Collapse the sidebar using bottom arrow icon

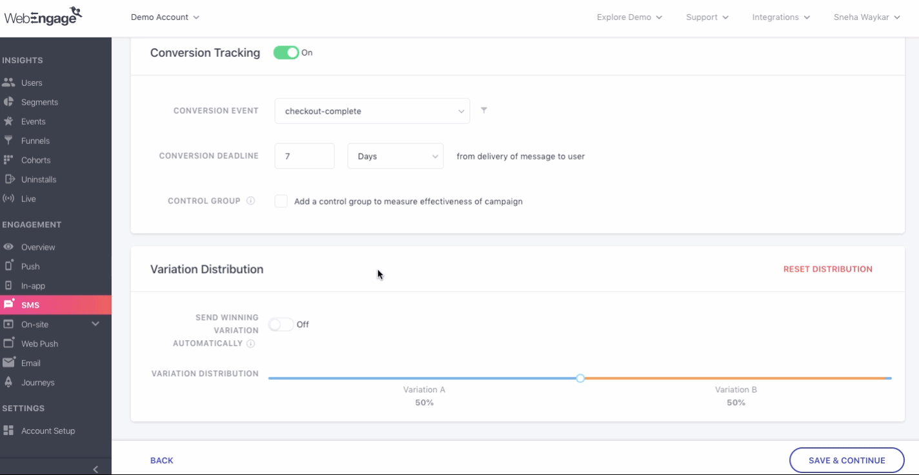[x=96, y=469]
